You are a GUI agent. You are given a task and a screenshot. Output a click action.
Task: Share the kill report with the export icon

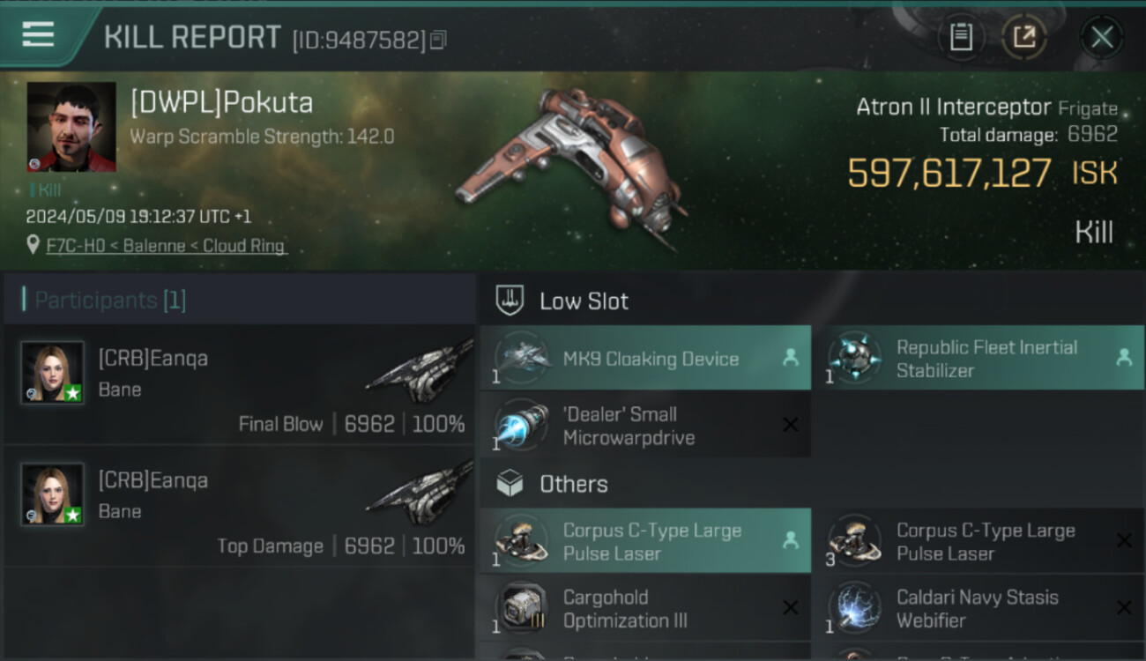point(1024,37)
